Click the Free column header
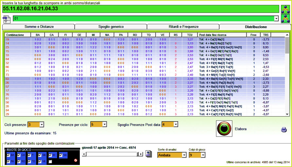 pyautogui.click(x=253, y=35)
